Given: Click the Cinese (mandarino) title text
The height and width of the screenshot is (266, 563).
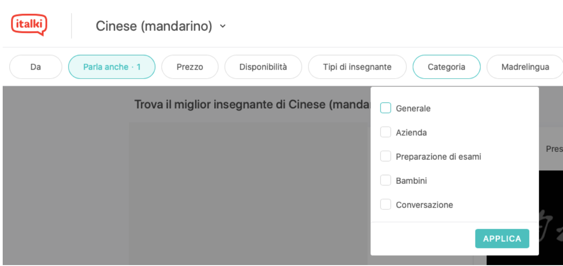Looking at the screenshot, I should pos(154,26).
